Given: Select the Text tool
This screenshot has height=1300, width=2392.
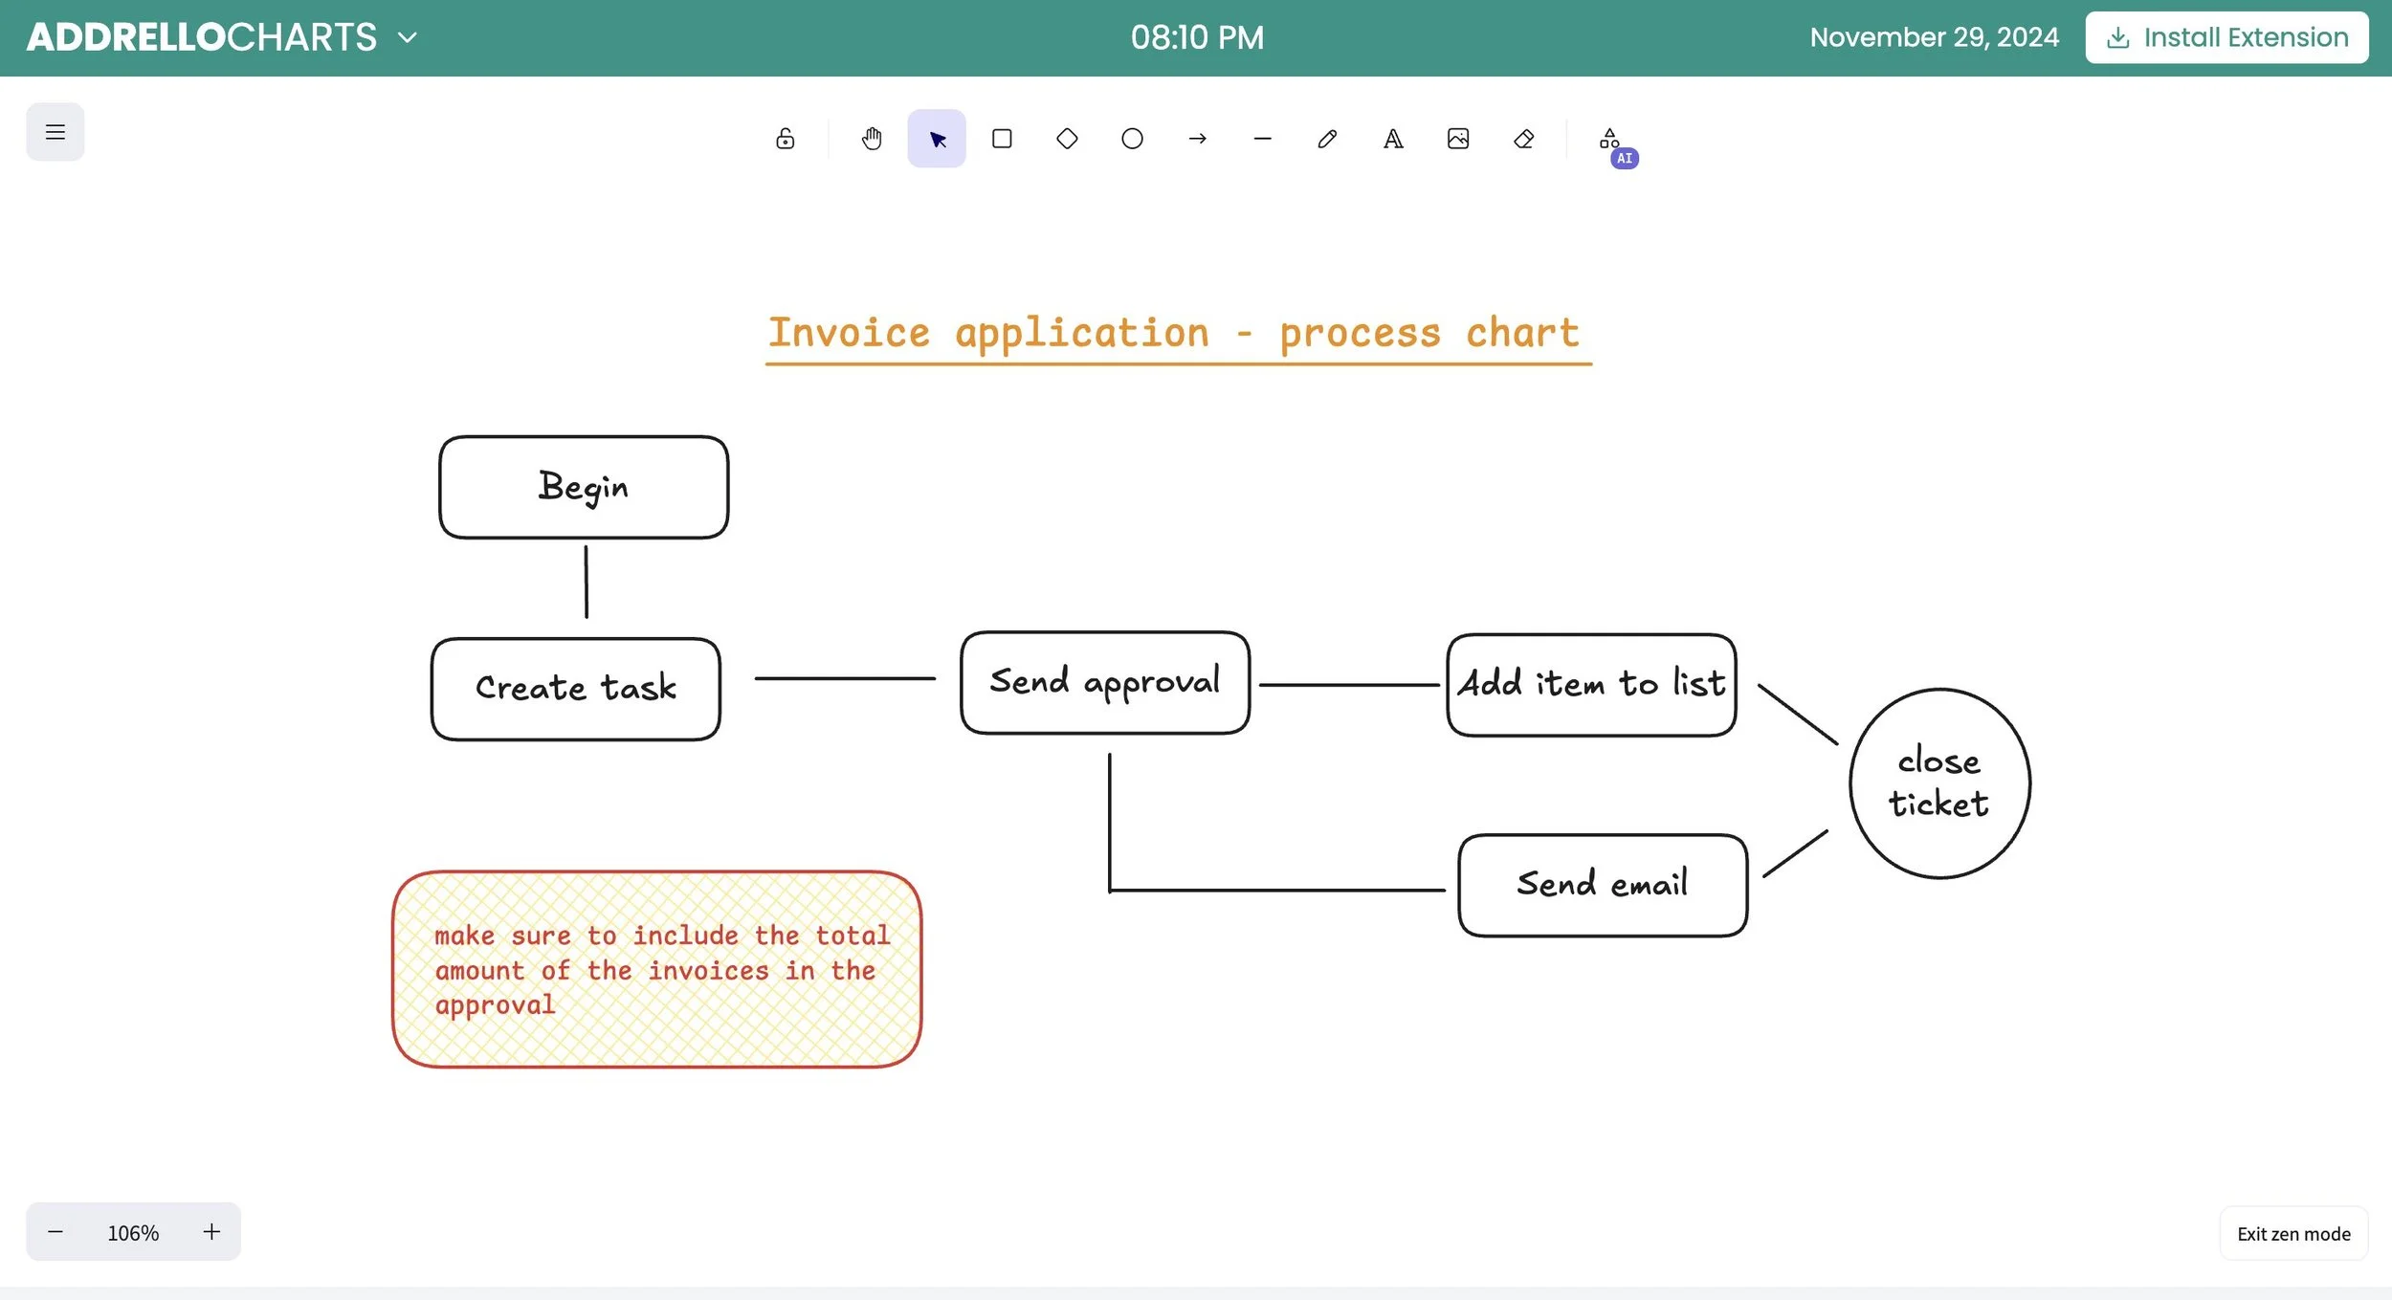Looking at the screenshot, I should (x=1393, y=139).
